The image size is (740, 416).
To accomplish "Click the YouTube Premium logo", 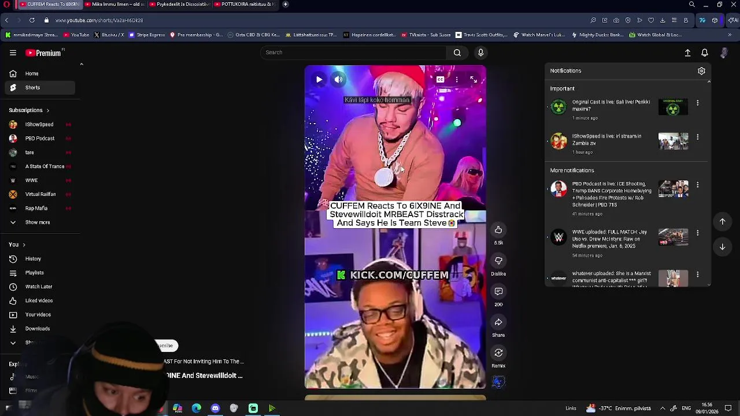I will pyautogui.click(x=44, y=53).
